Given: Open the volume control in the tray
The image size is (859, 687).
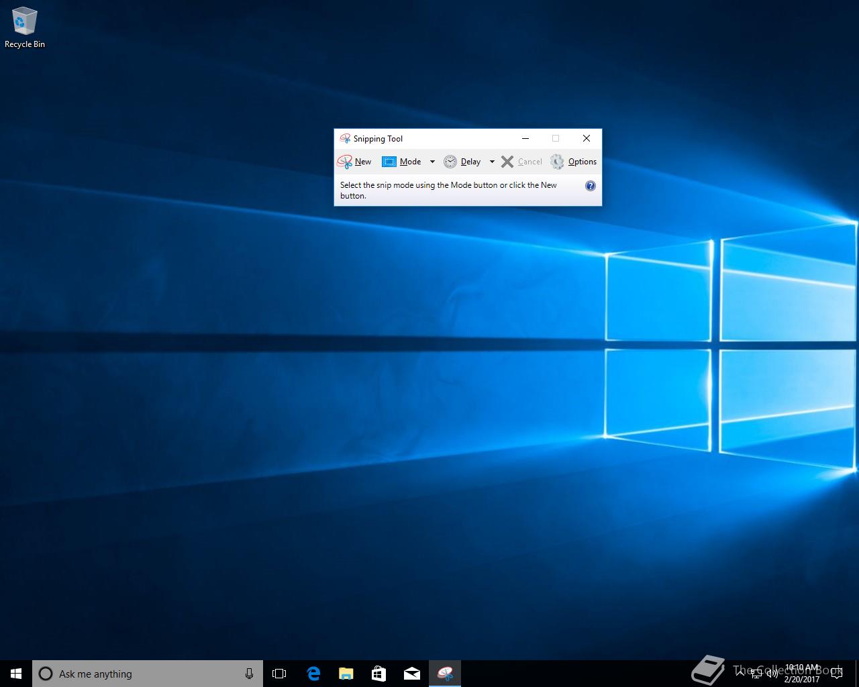Looking at the screenshot, I should pos(772,674).
